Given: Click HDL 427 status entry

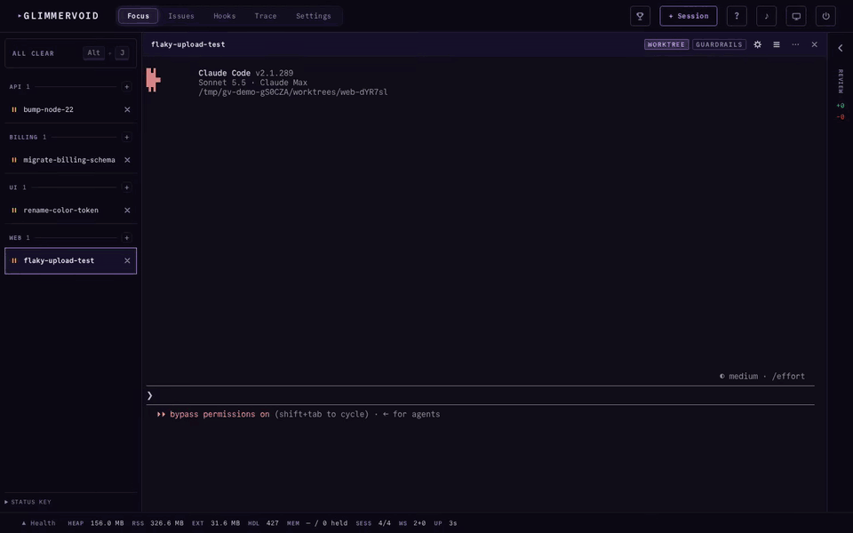Looking at the screenshot, I should tap(263, 523).
